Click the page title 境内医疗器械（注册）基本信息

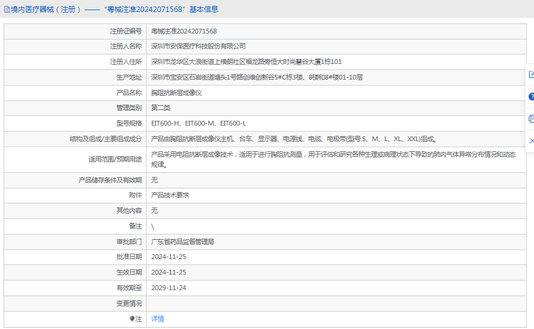114,10
